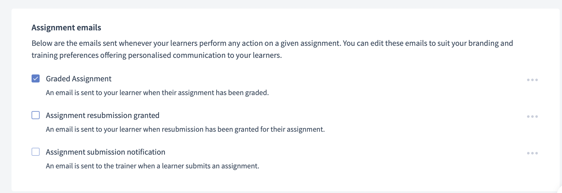
Task: Click the "Assignment resubmission granted" label text
Action: pyautogui.click(x=102, y=115)
